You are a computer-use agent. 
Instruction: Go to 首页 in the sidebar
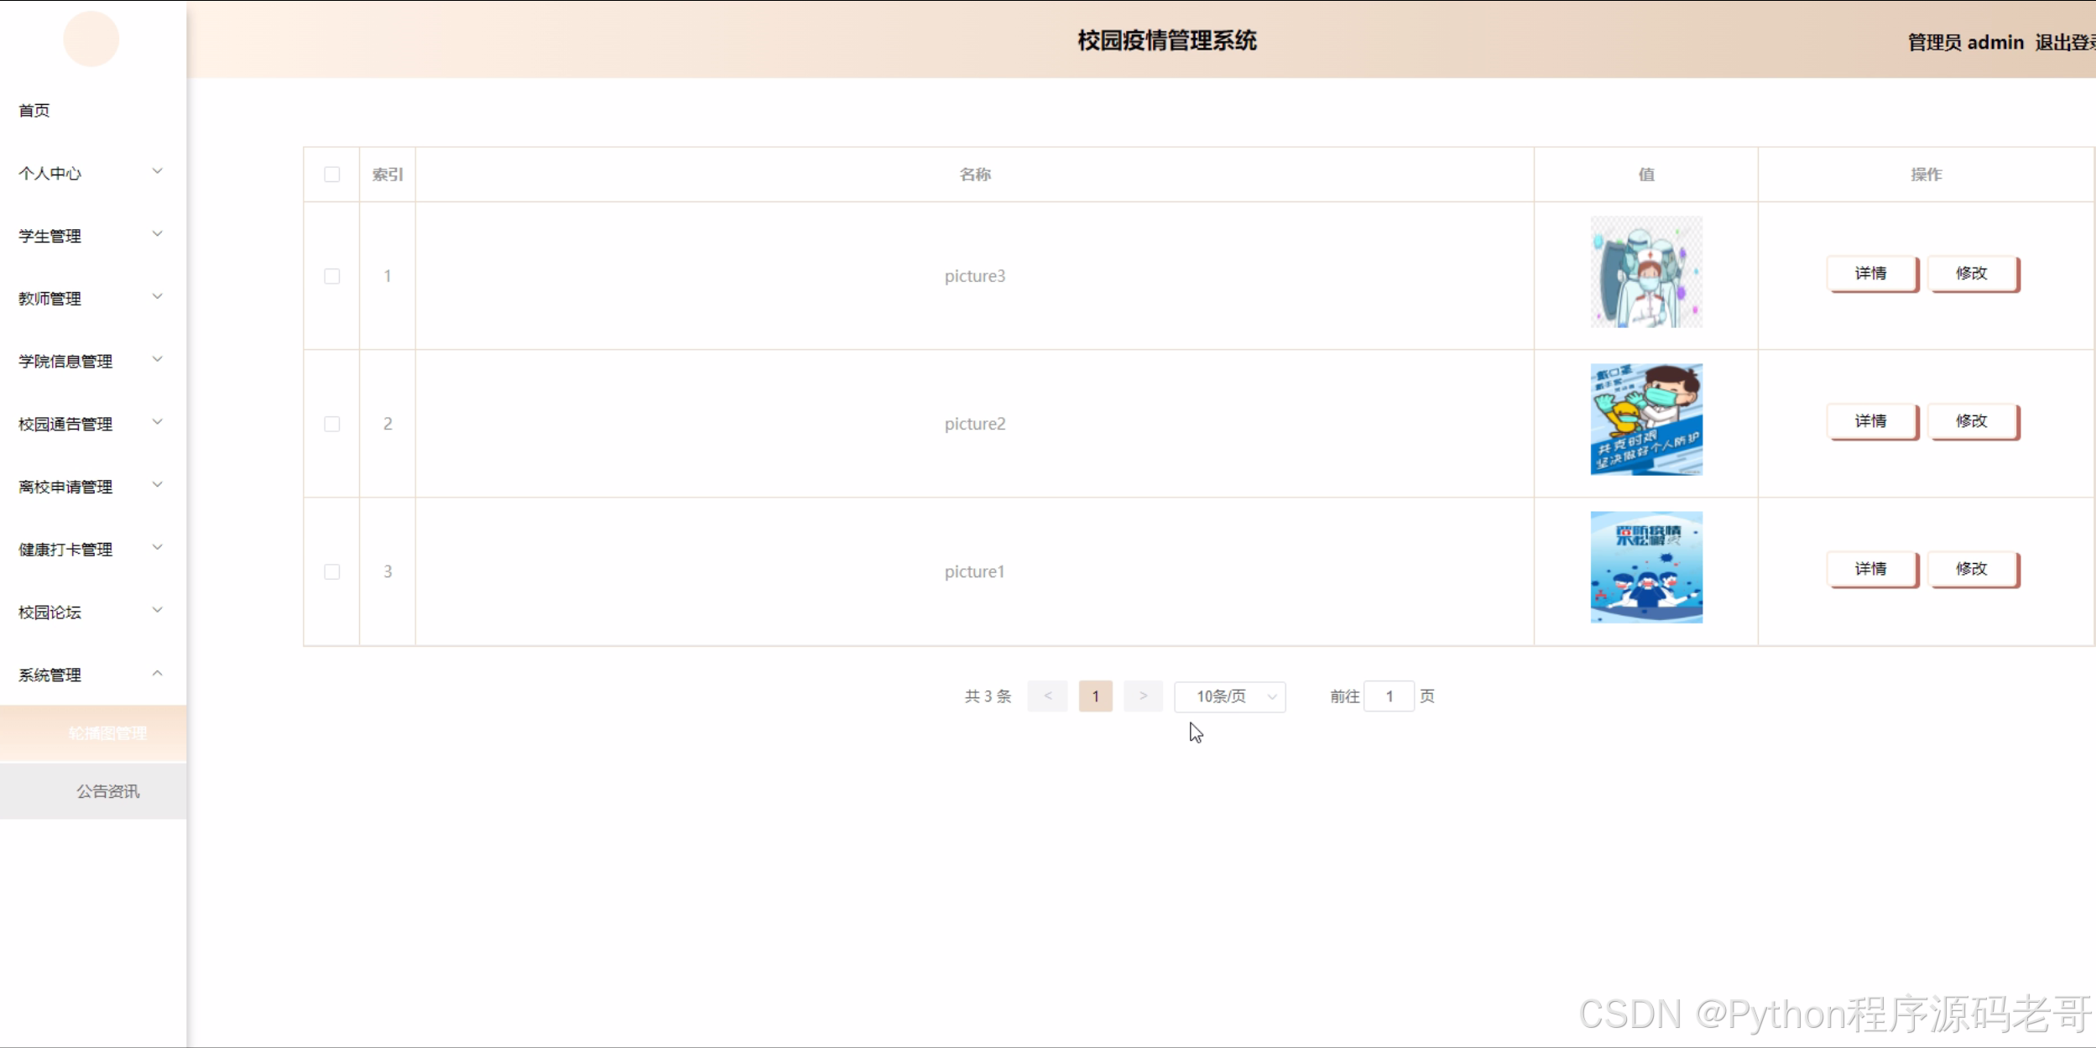point(34,111)
